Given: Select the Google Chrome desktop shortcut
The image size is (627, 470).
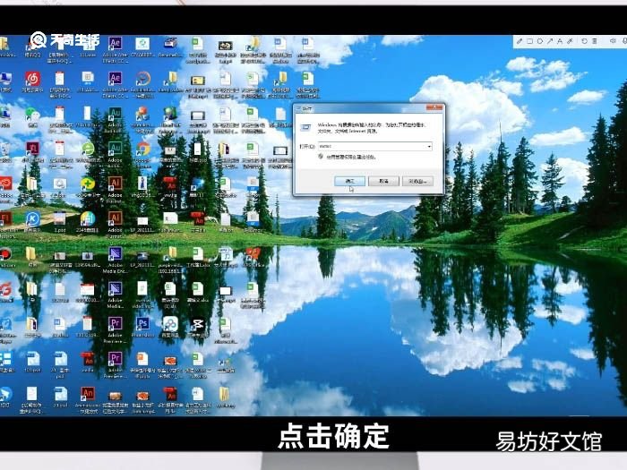Looking at the screenshot, I should tap(142, 149).
